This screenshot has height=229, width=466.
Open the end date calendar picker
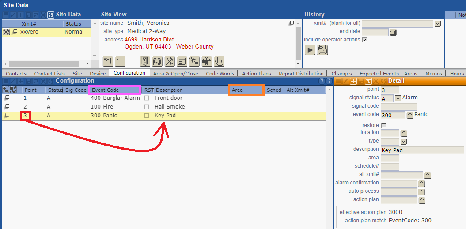393,32
